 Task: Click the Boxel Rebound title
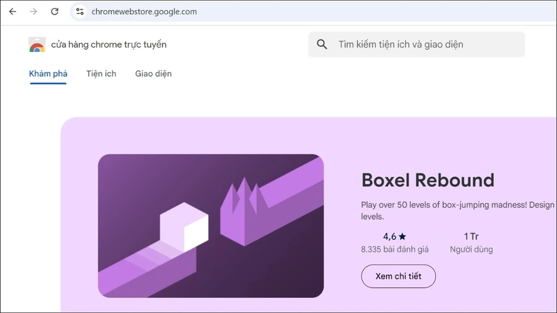pos(428,180)
